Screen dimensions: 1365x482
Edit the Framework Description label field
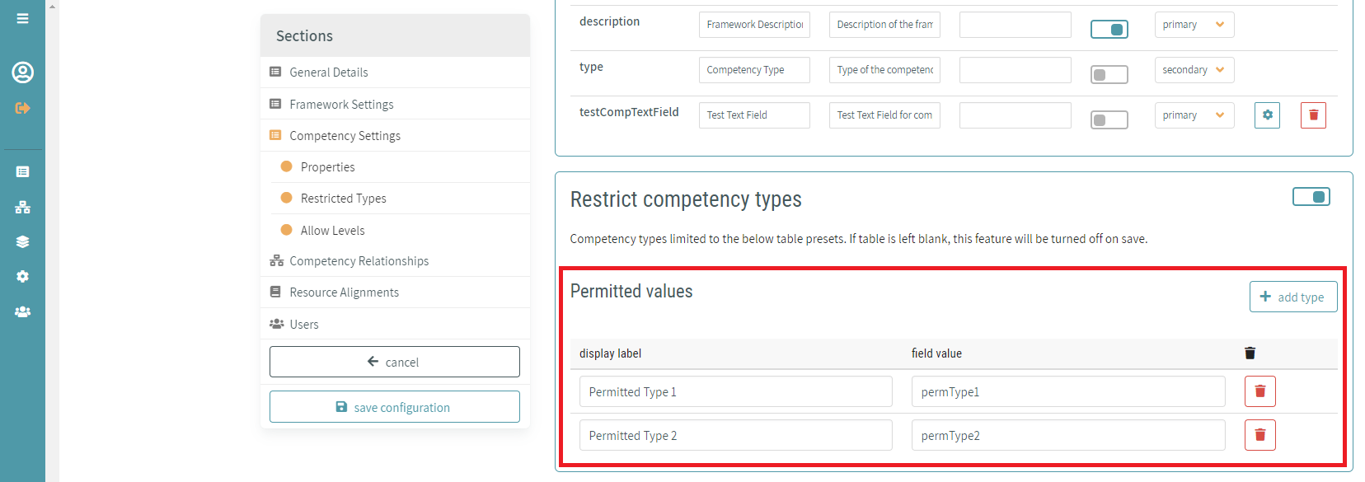tap(754, 25)
